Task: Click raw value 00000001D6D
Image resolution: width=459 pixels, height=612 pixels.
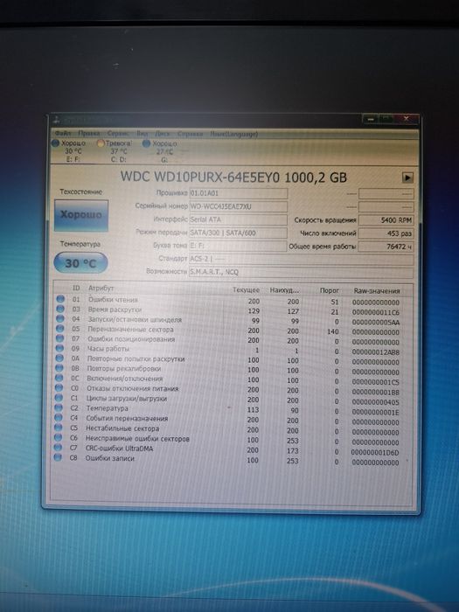Action: click(375, 453)
